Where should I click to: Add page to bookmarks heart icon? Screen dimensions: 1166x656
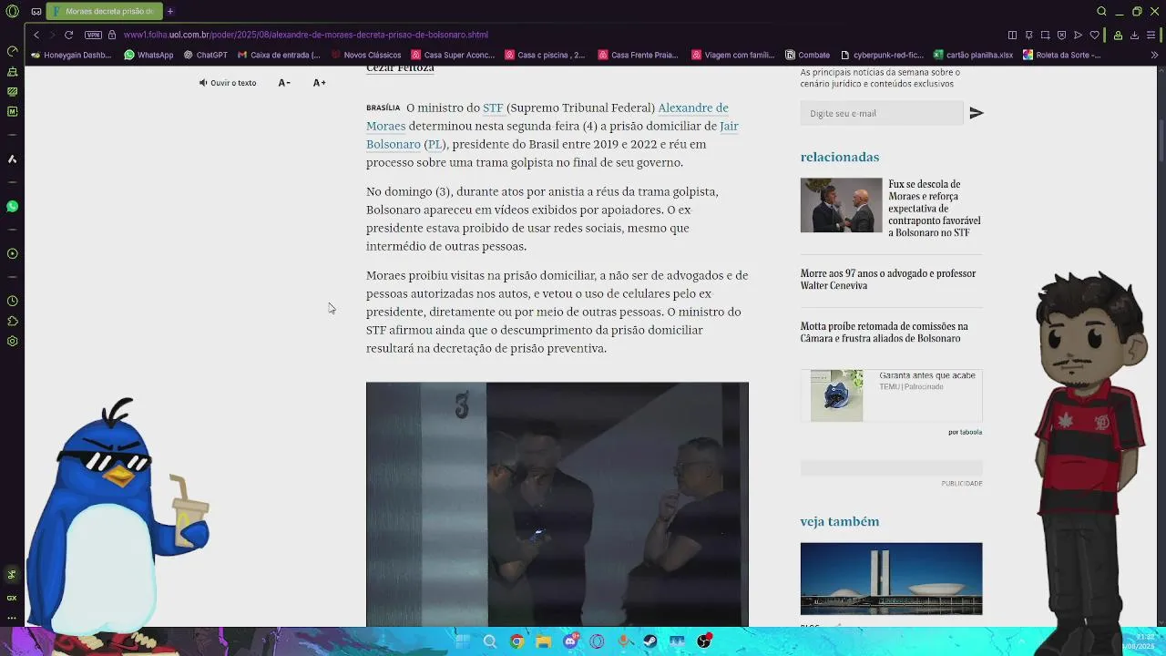(x=1094, y=35)
